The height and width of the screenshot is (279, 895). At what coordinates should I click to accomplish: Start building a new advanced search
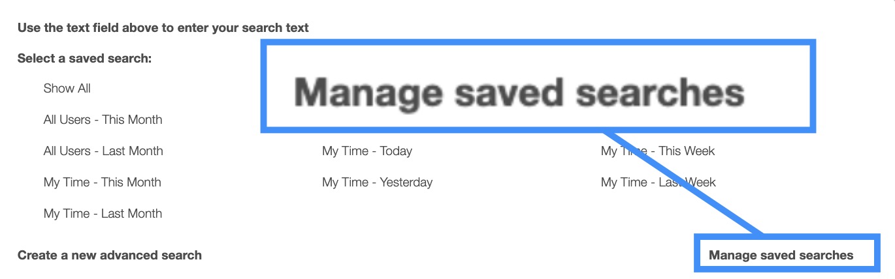pos(110,256)
